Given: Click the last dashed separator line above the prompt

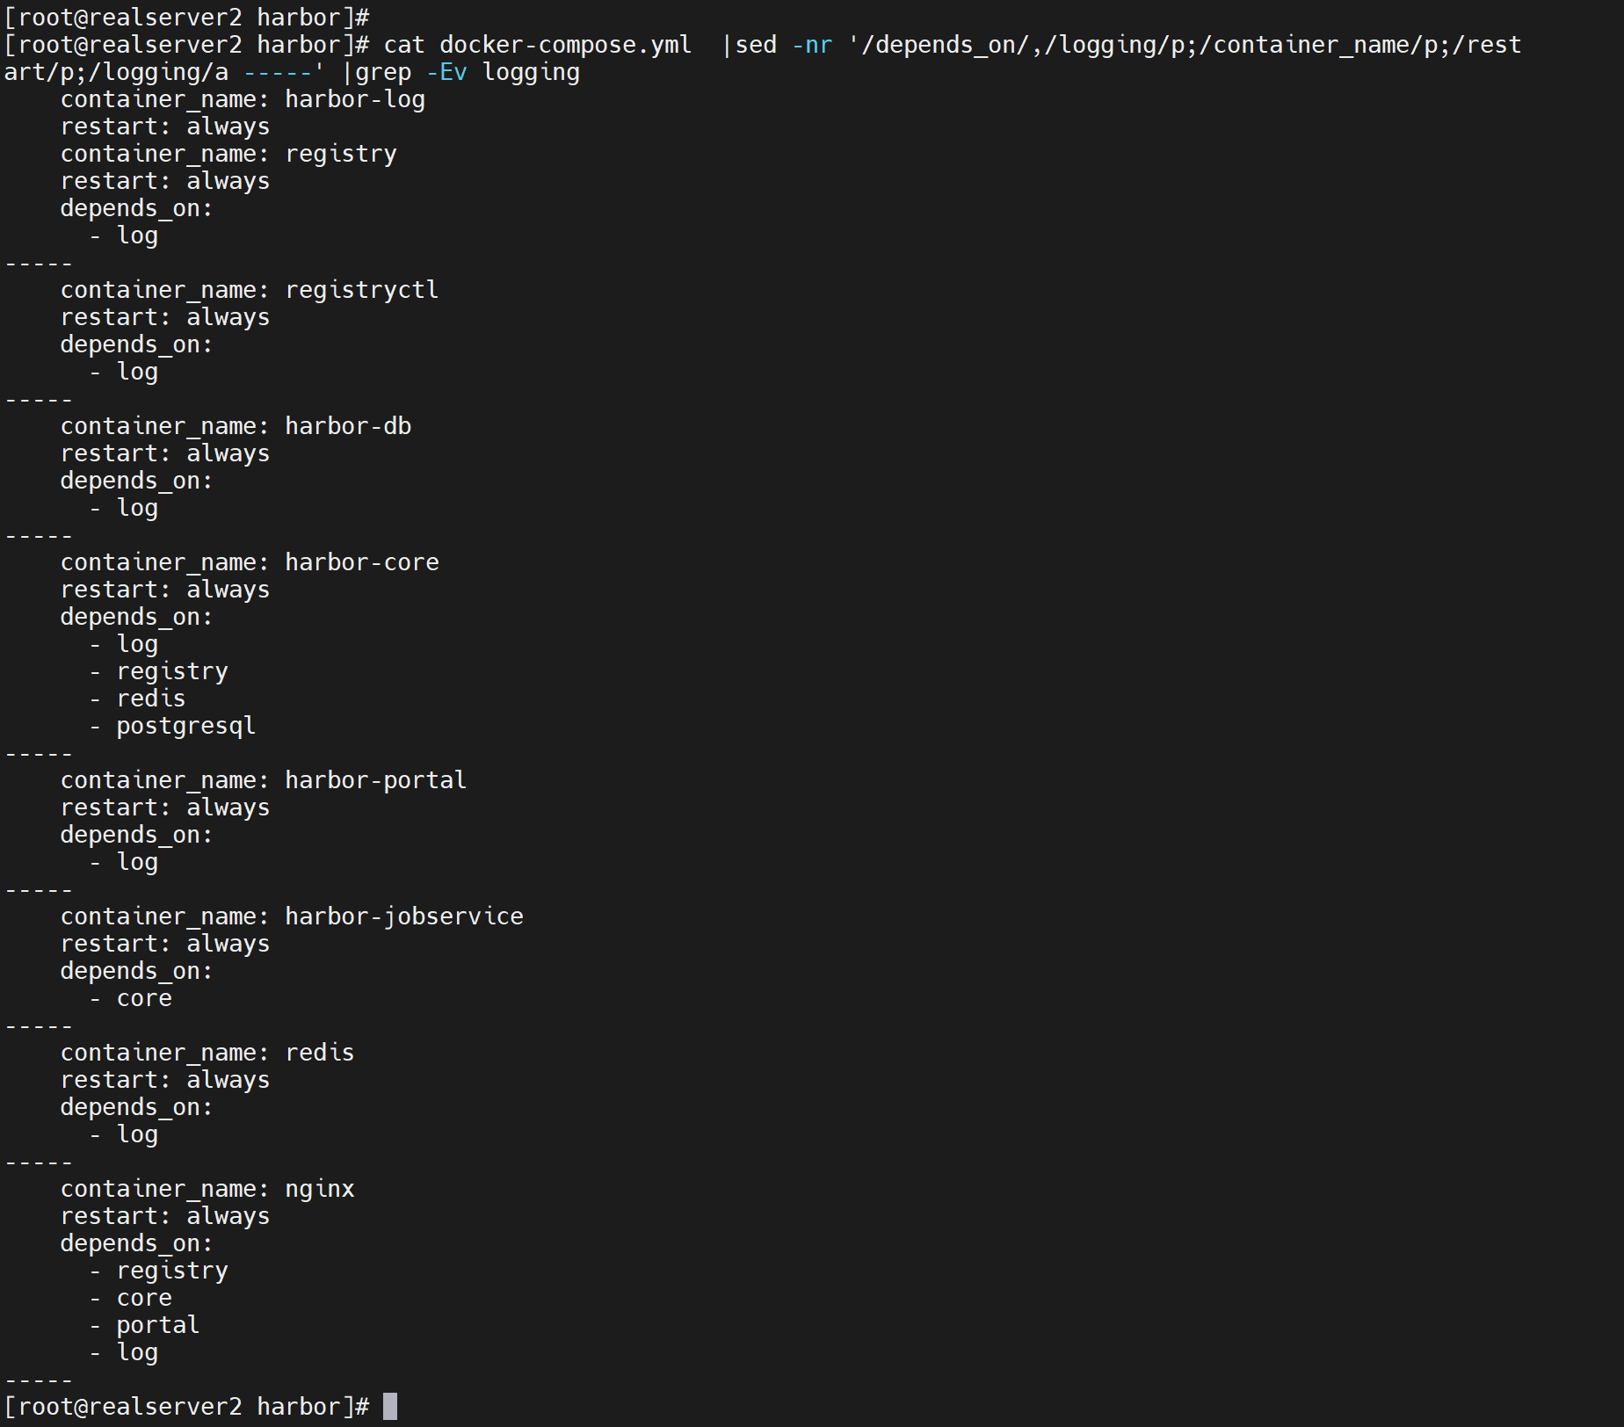Looking at the screenshot, I should point(39,1380).
